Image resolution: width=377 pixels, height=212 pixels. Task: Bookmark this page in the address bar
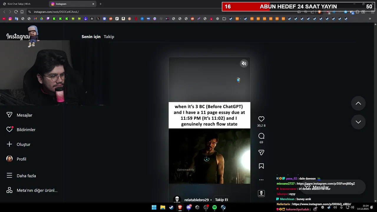pos(22,12)
